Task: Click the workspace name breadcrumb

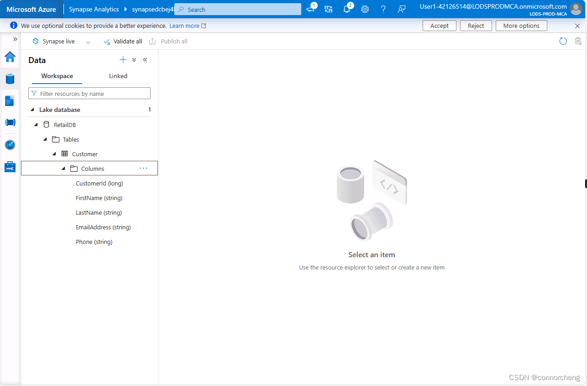Action: (153, 9)
